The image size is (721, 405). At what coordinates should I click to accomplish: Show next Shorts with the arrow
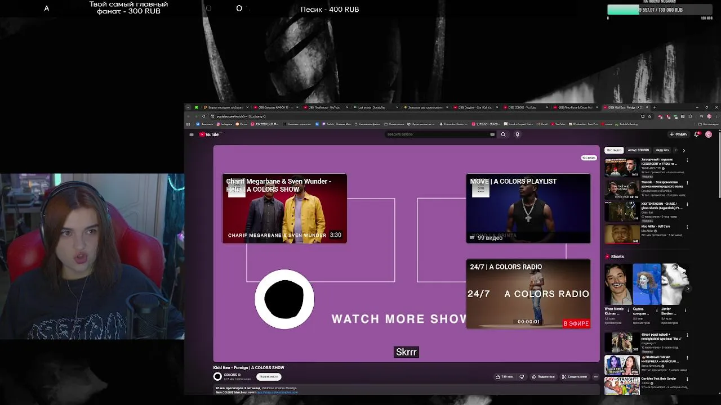coord(688,289)
